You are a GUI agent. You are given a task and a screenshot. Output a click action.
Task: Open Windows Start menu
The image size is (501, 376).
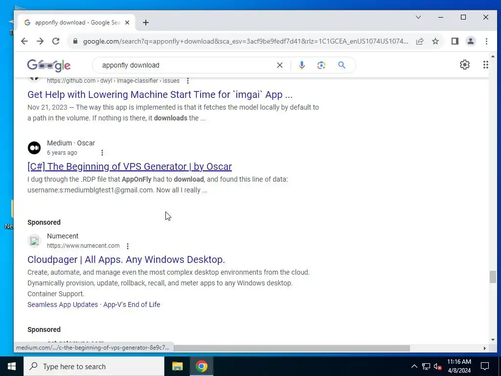click(12, 366)
